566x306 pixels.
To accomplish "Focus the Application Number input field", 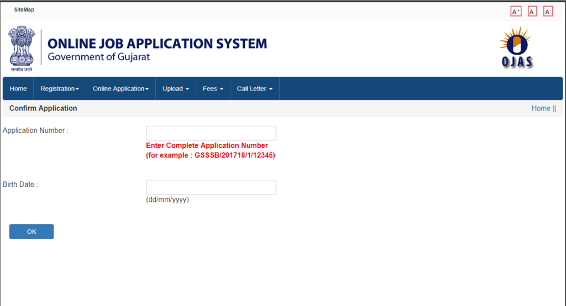I will point(211,133).
